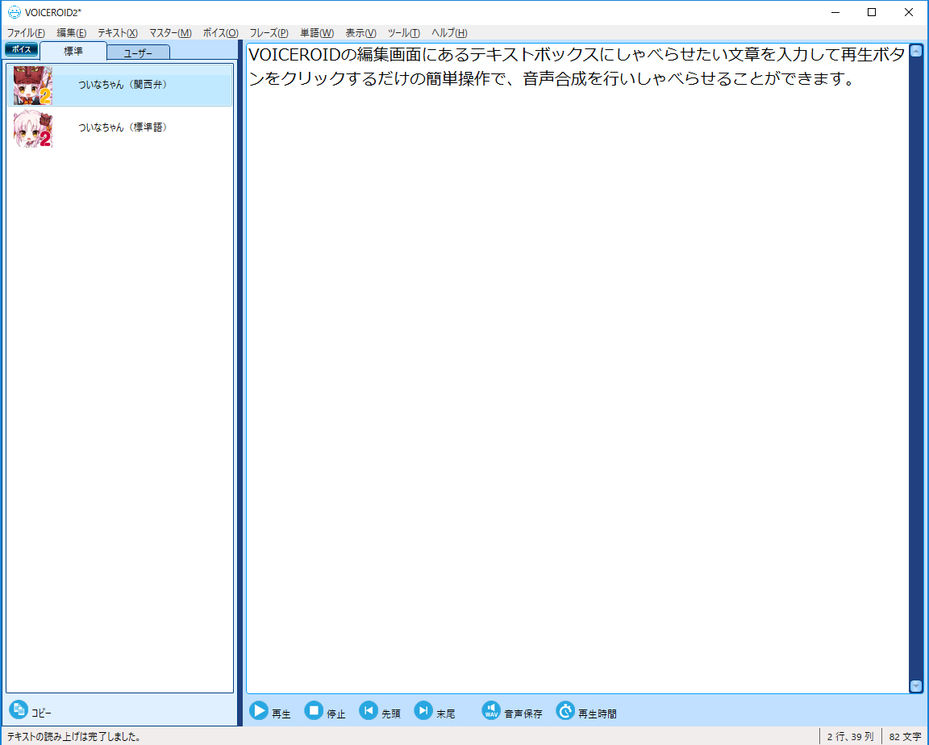Open the ヘルプ(H) menu
The image size is (929, 745).
(449, 32)
